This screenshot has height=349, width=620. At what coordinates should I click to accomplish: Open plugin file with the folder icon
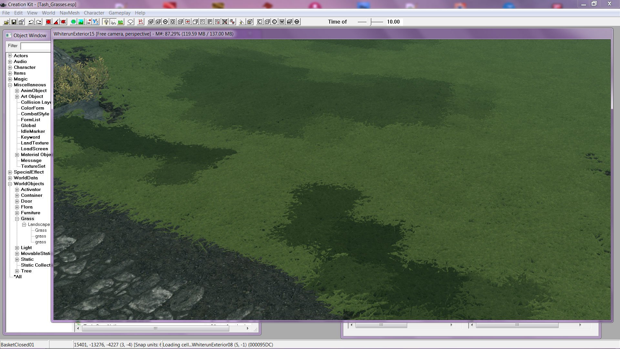(6, 22)
